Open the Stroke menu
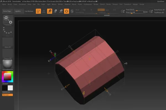Image resolution: width=166 pixels, height=110 pixels. click(x=108, y=4)
